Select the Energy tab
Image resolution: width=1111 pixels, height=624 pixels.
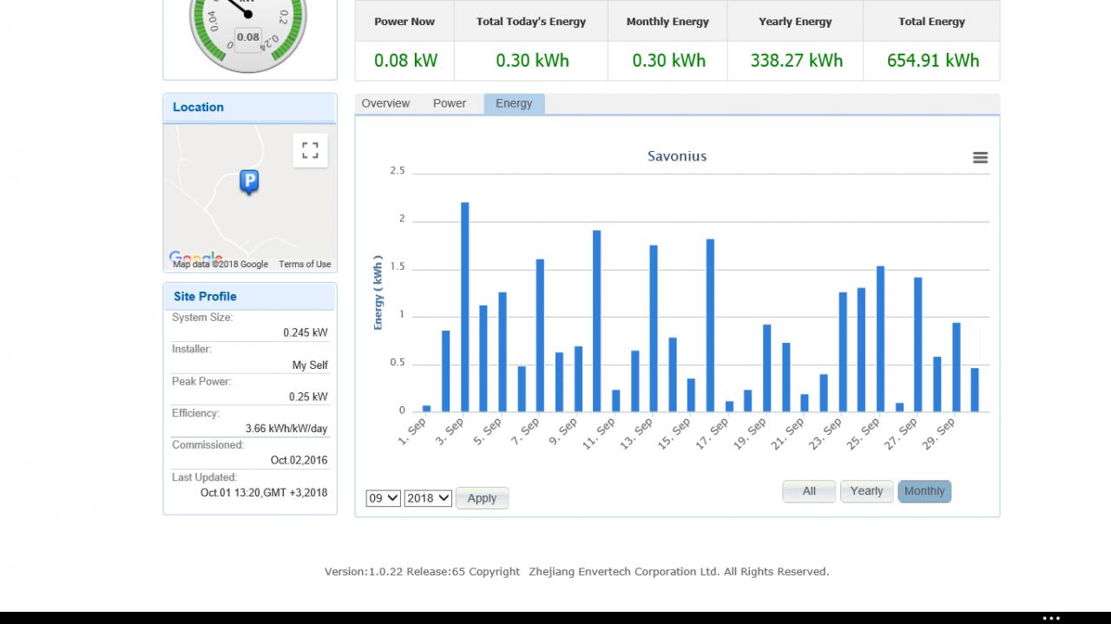(514, 103)
